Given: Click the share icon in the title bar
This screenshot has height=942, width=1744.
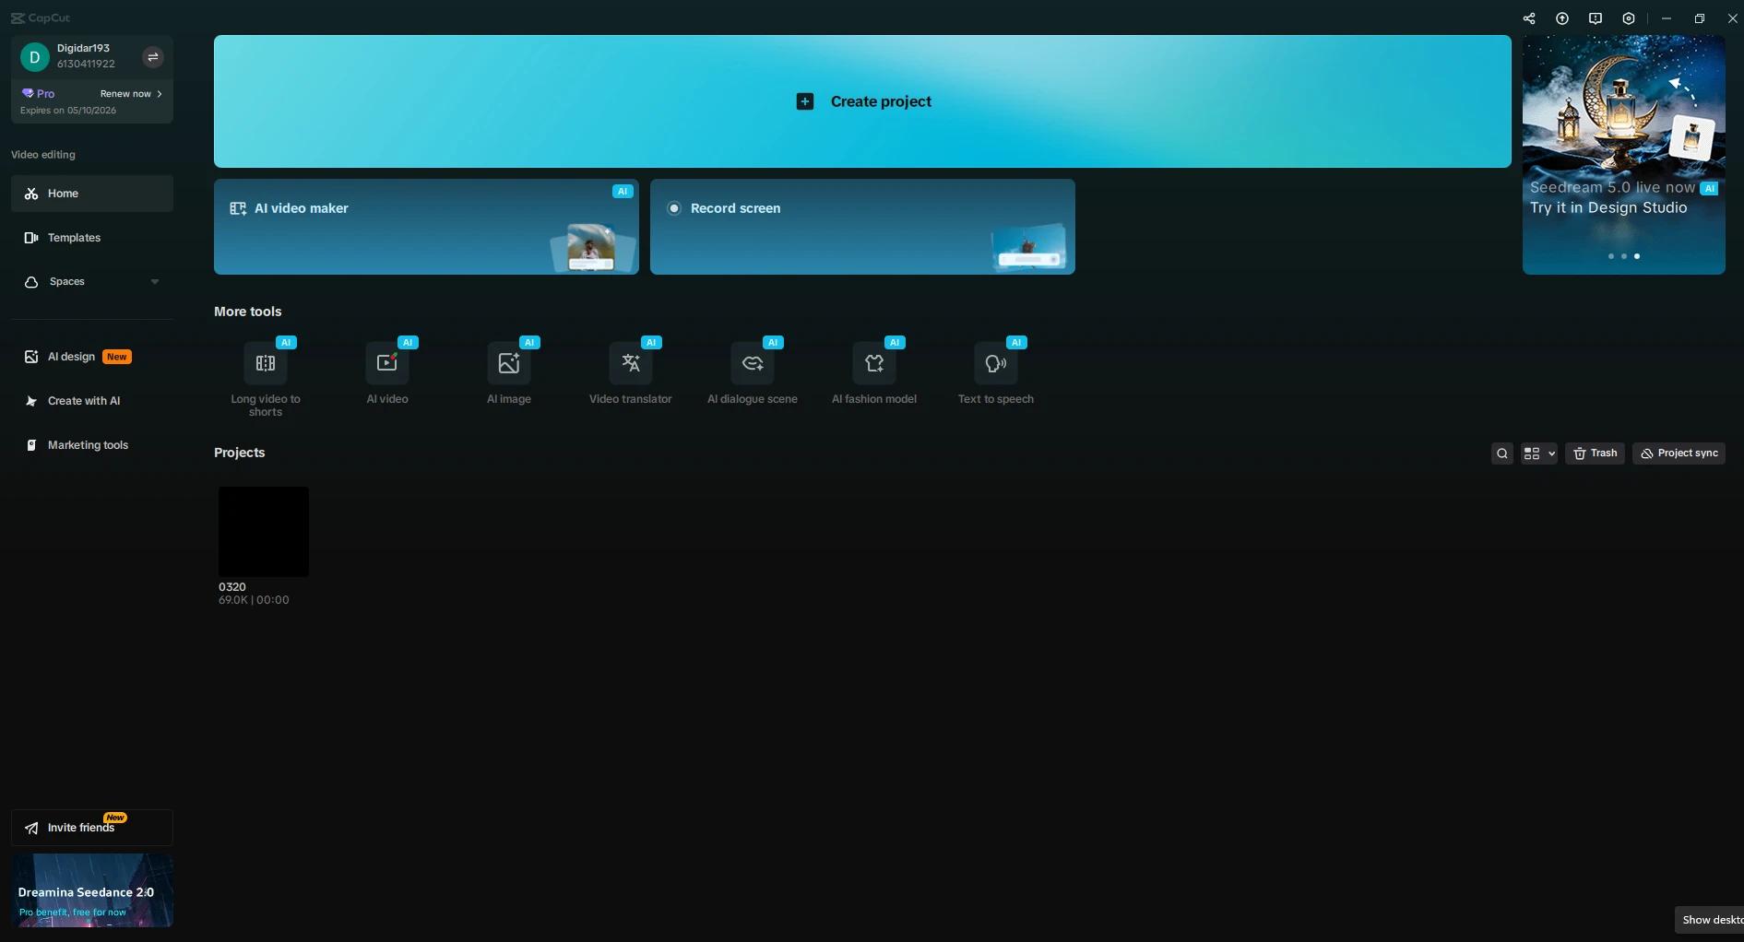Looking at the screenshot, I should 1529,18.
